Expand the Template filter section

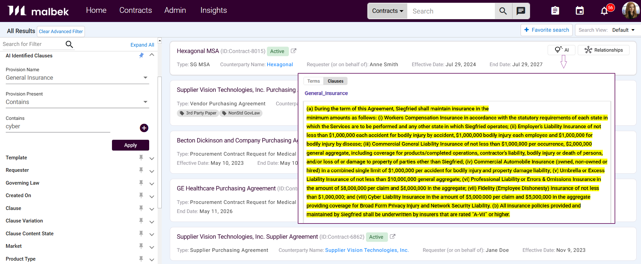[152, 158]
